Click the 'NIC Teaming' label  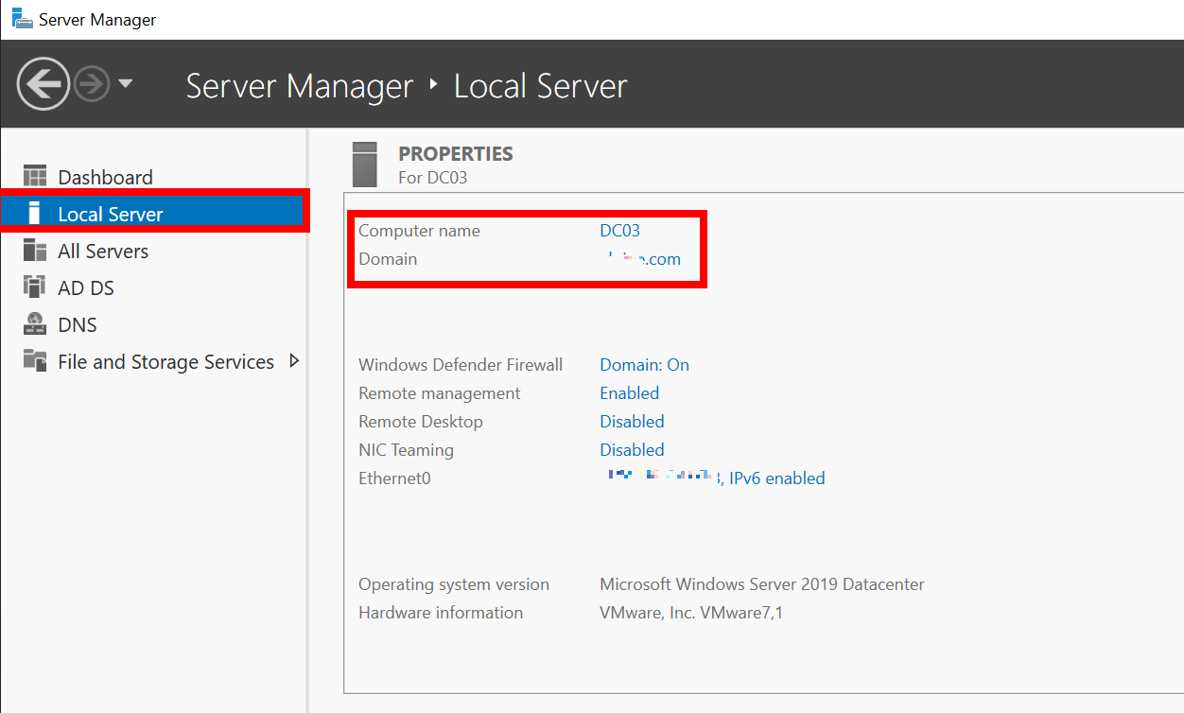(406, 450)
